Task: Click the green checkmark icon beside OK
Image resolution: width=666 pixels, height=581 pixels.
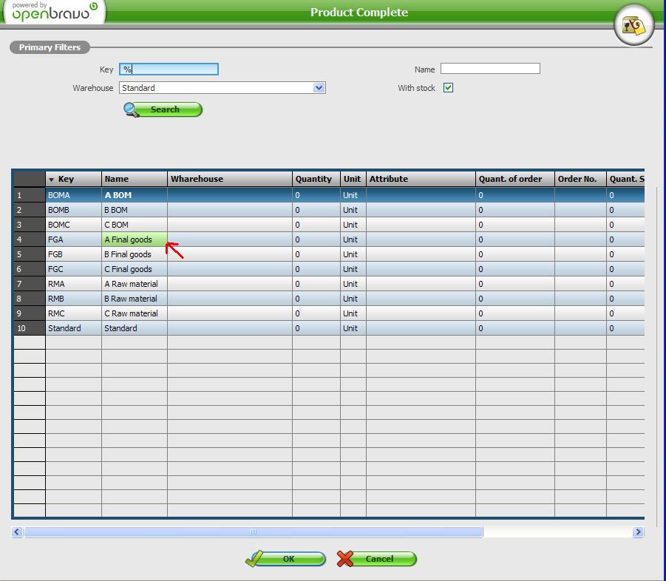Action: pos(254,559)
